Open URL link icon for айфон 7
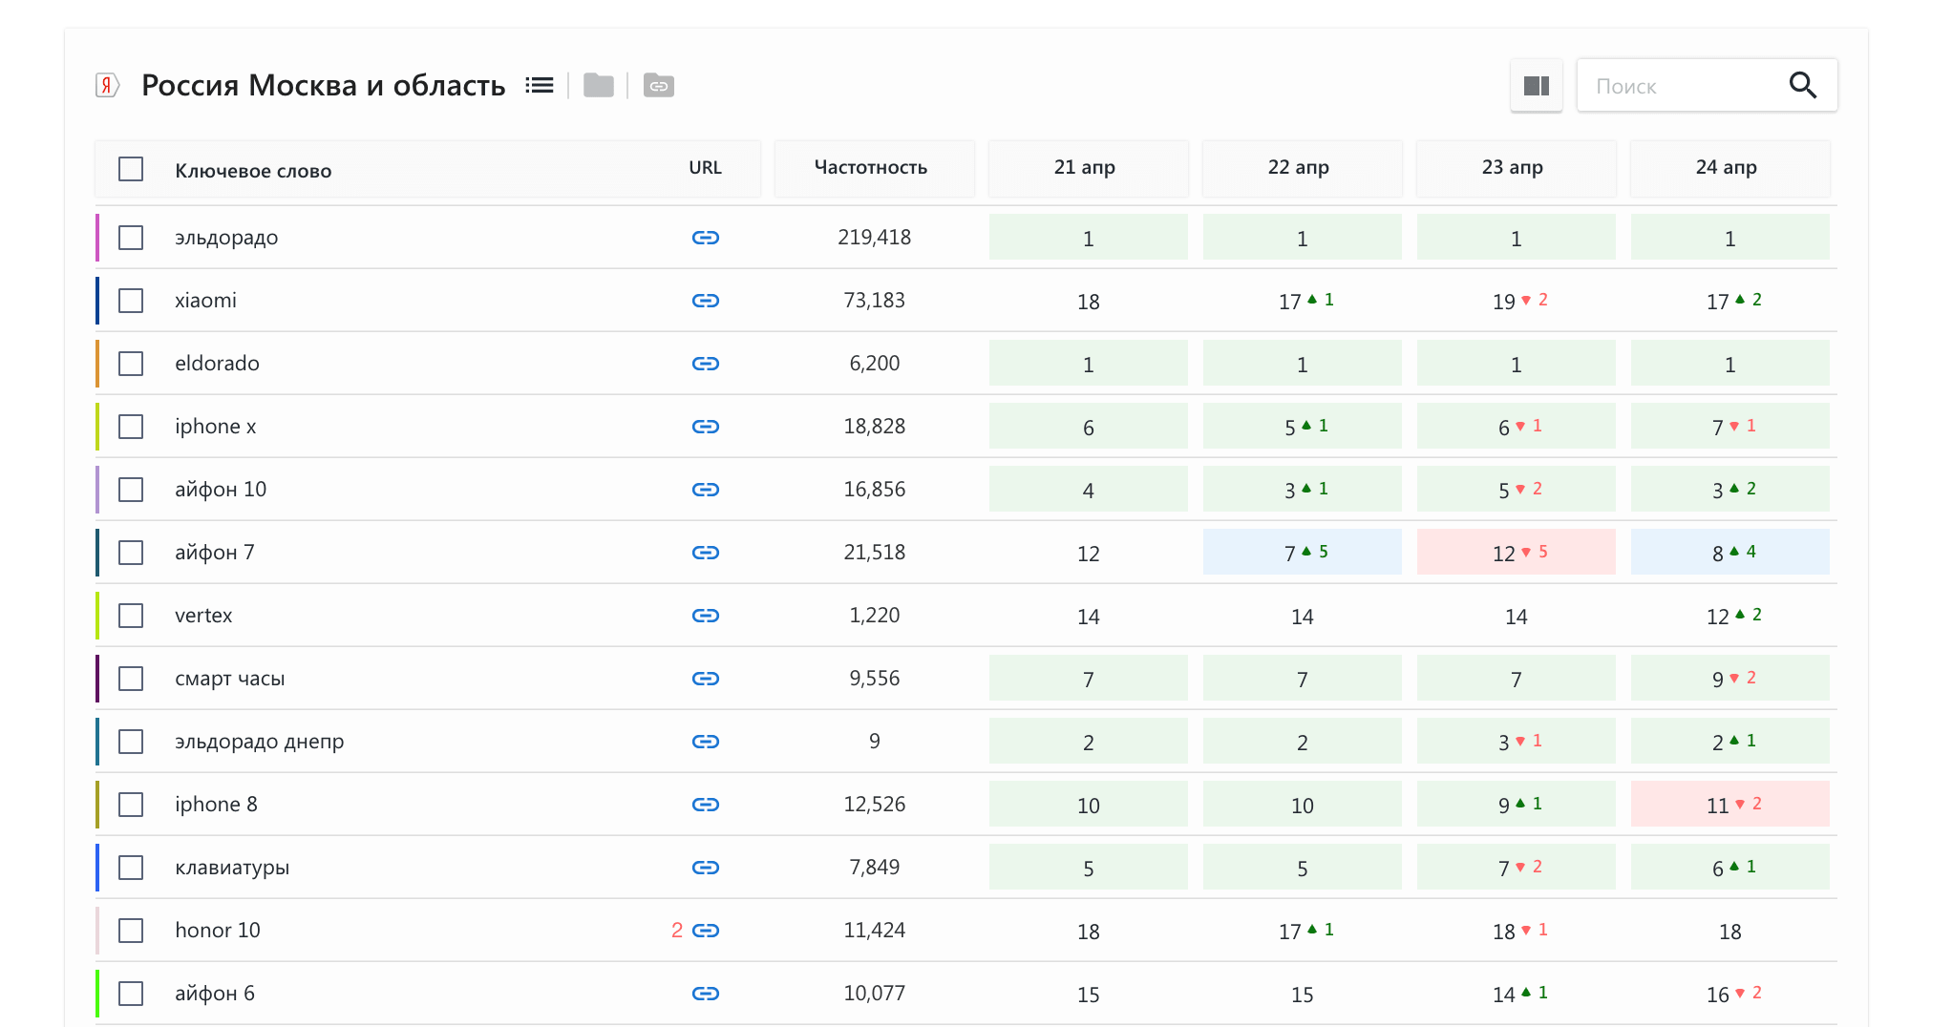The height and width of the screenshot is (1027, 1952). pyautogui.click(x=706, y=553)
